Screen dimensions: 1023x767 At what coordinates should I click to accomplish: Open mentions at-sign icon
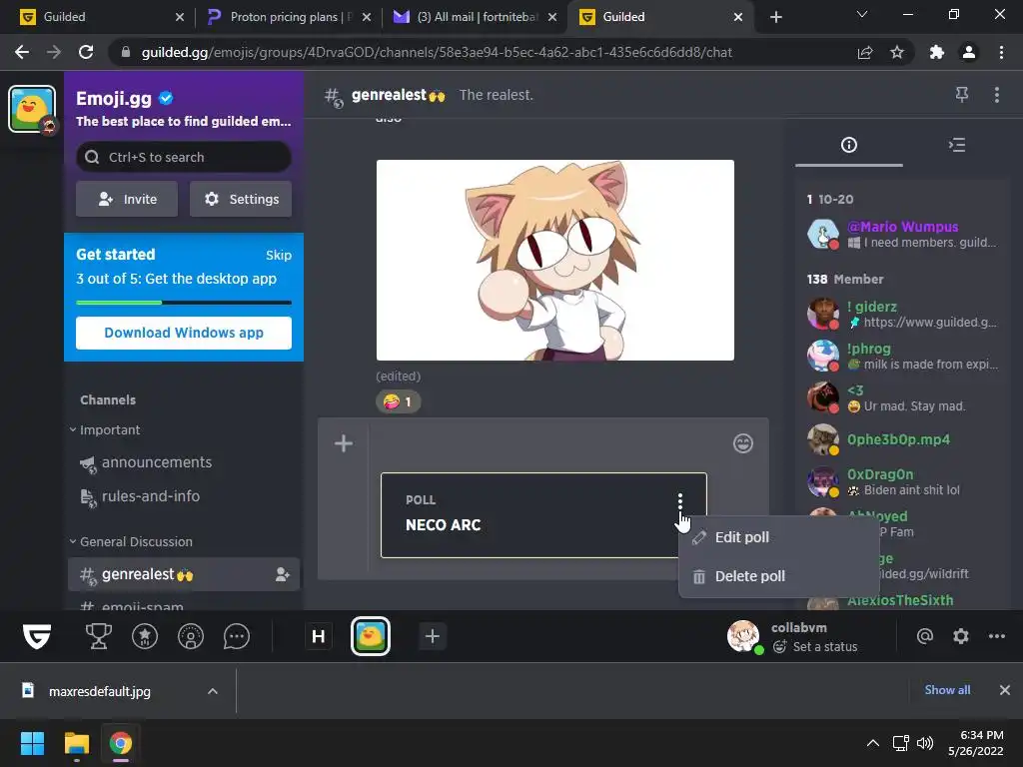click(x=924, y=636)
